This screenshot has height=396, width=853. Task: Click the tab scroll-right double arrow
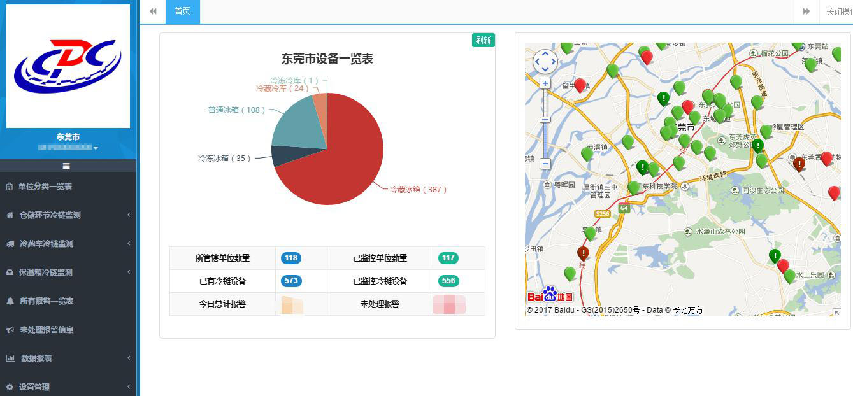coord(806,11)
